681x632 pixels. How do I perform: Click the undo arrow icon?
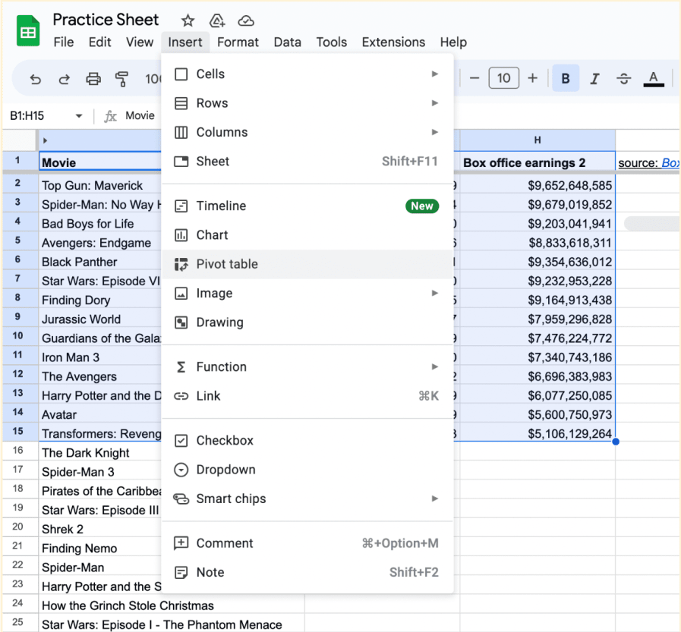click(36, 79)
